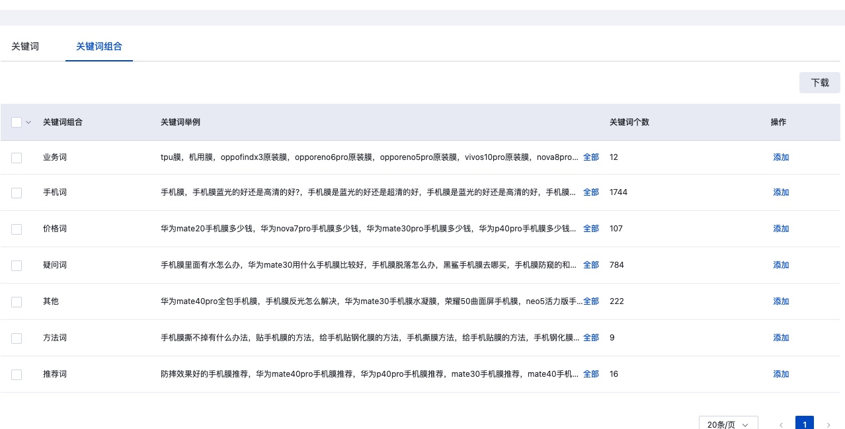Click the previous page arrow icon
Image resolution: width=845 pixels, height=429 pixels.
(782, 424)
